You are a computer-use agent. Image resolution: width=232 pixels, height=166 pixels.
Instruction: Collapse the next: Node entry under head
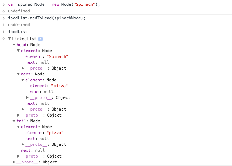pyautogui.click(x=18, y=74)
